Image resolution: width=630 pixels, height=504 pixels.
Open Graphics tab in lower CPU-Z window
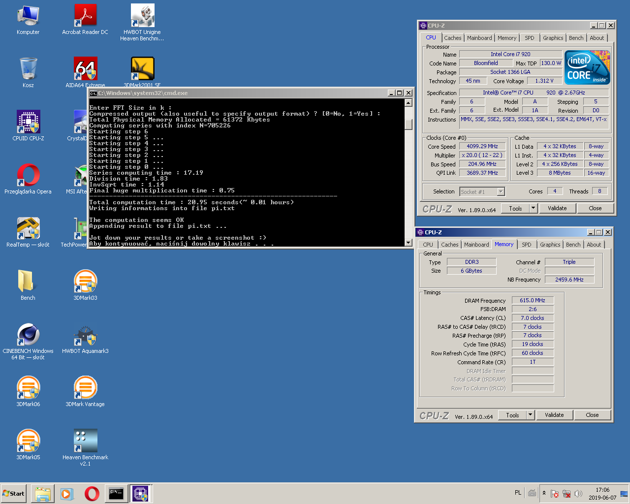tap(550, 245)
